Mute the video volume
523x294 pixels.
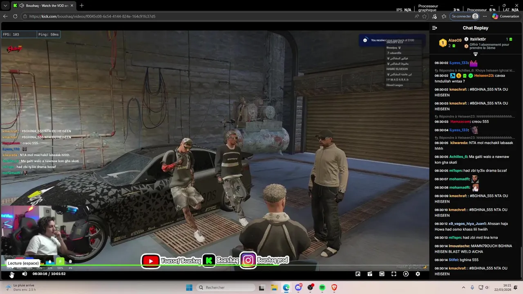pos(25,274)
